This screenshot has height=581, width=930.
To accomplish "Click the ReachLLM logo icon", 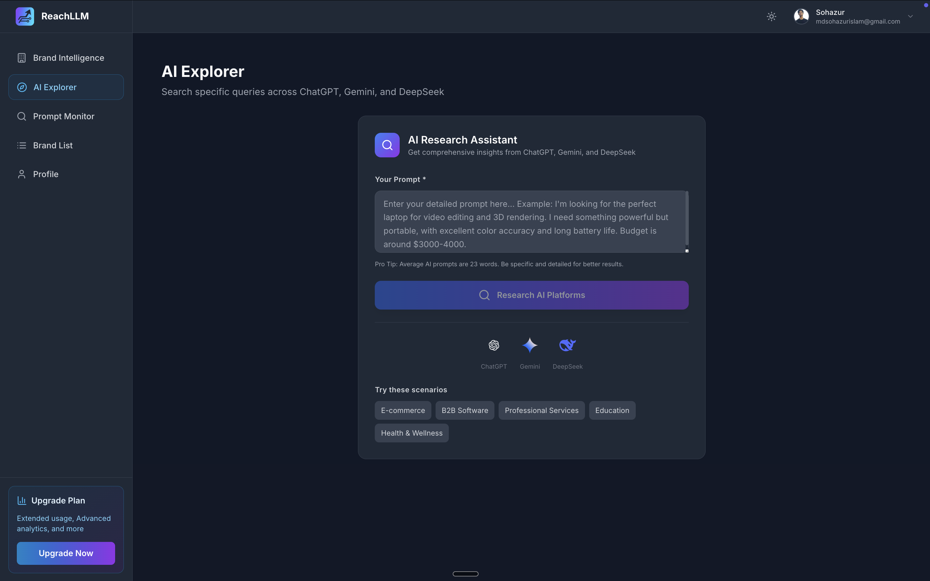I will 25,16.
